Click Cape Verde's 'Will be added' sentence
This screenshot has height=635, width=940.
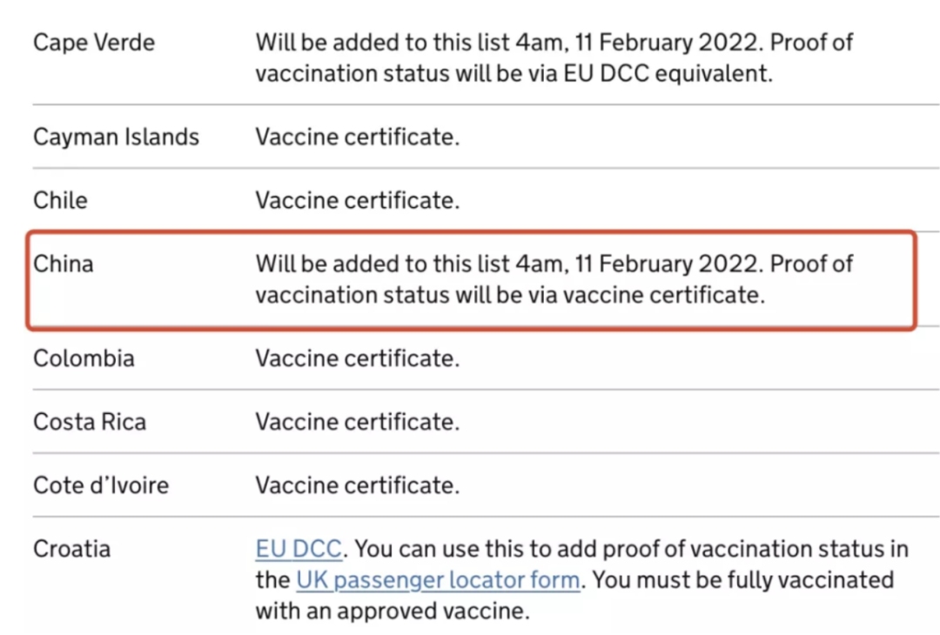point(510,43)
